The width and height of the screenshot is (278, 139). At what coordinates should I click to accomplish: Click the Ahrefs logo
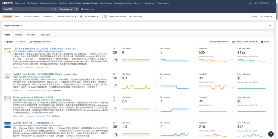coord(7,3)
